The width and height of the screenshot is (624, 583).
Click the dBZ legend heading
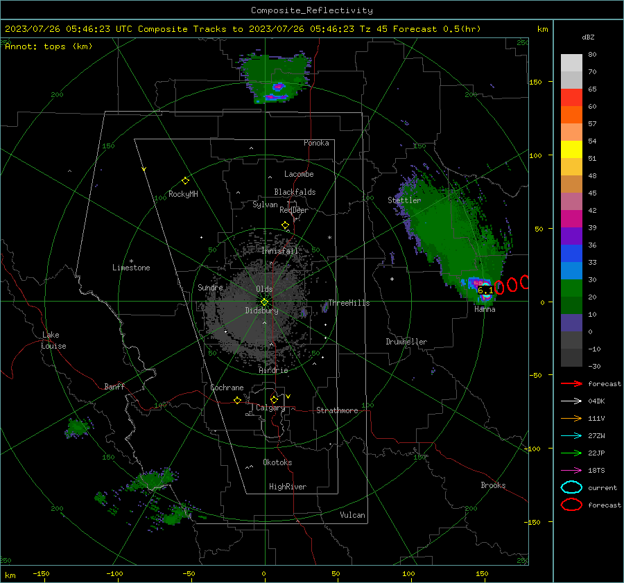(x=588, y=37)
